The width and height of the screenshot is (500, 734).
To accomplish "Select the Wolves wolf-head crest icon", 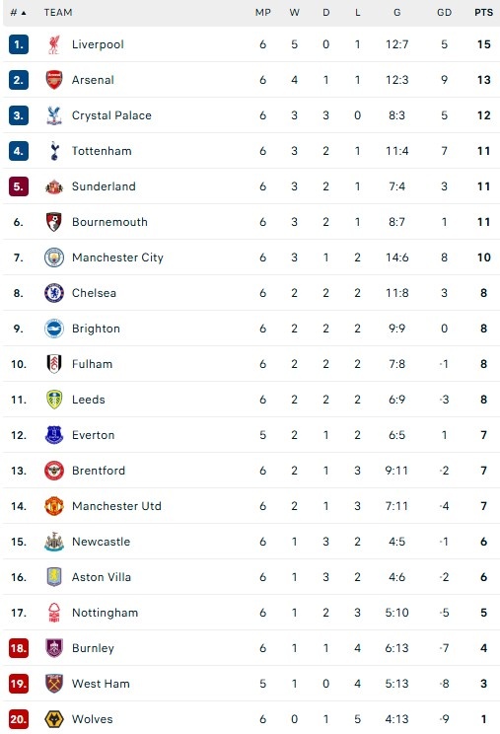I will coord(54,719).
